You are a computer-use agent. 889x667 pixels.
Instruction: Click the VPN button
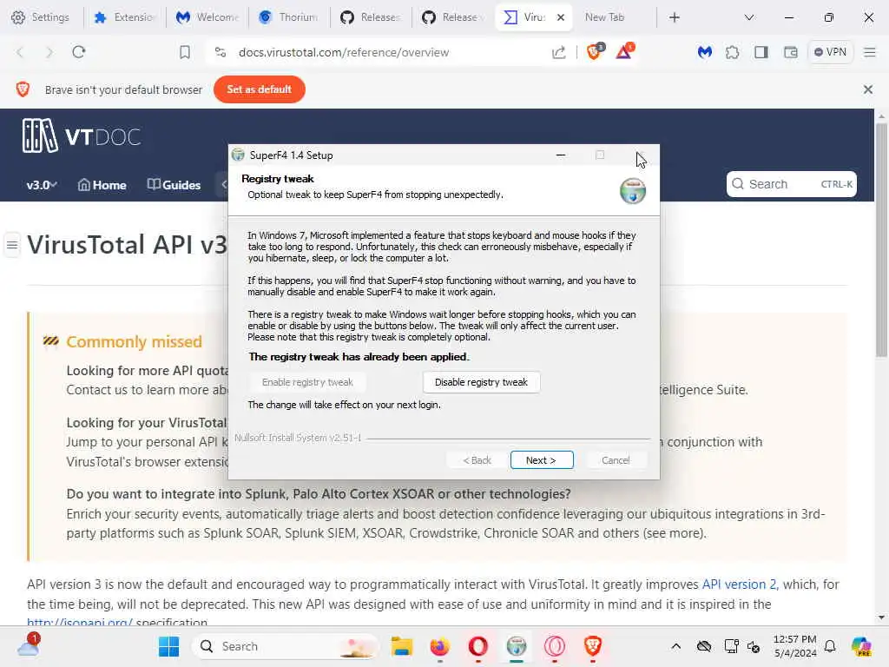[x=831, y=51]
